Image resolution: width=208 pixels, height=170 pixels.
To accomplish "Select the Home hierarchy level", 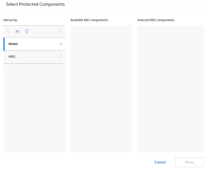I will click(x=34, y=44).
